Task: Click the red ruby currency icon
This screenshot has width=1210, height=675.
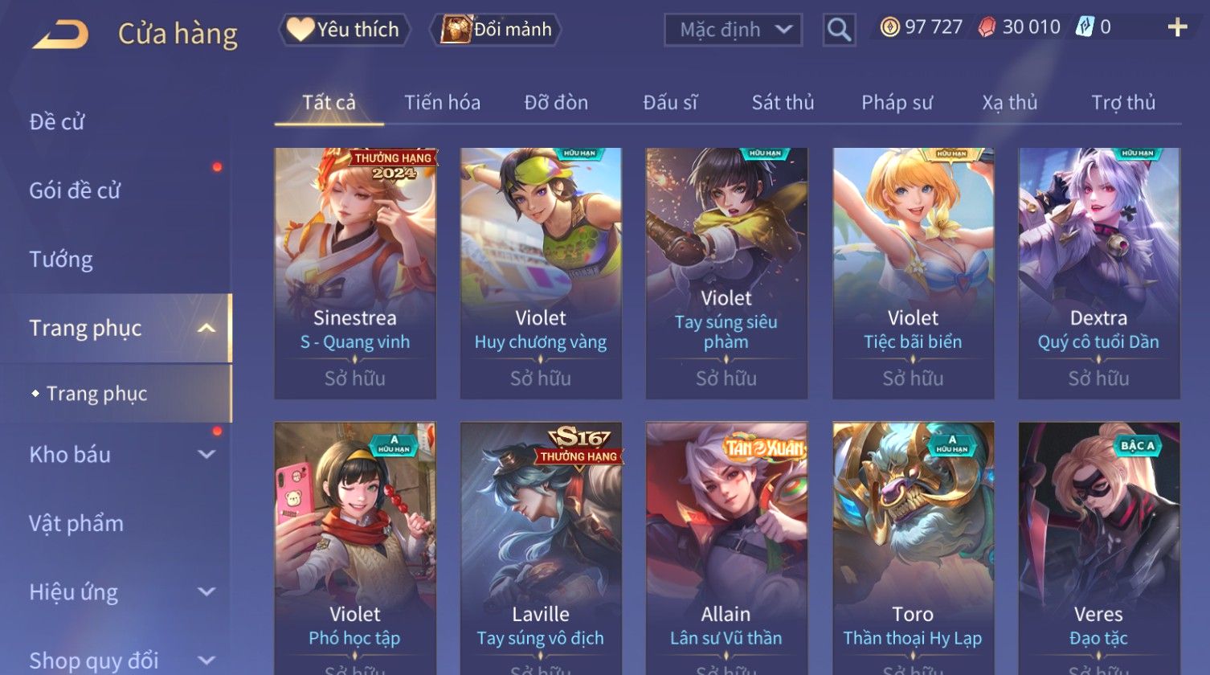Action: click(987, 27)
